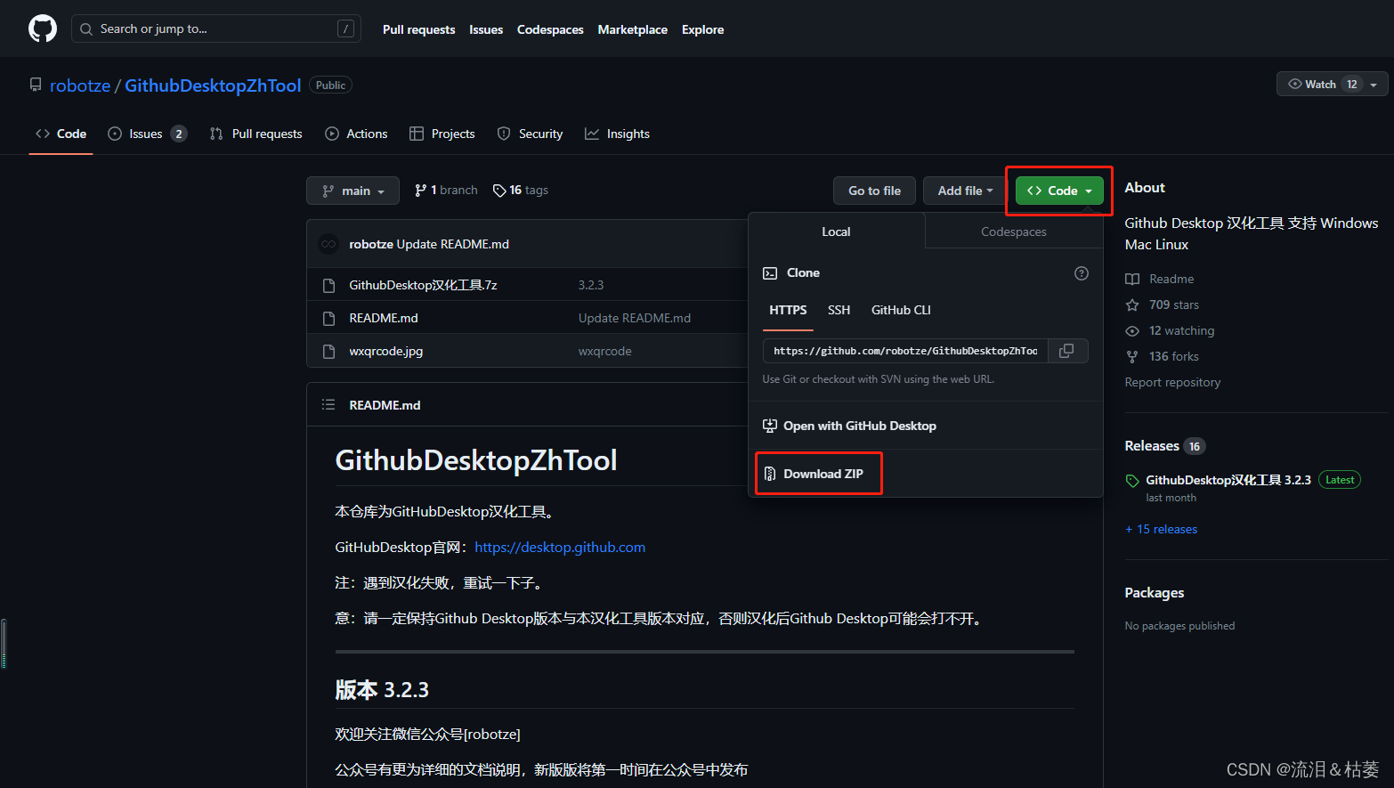Open the wxqrcode.jpg file
Viewport: 1394px width, 788px height.
[386, 351]
